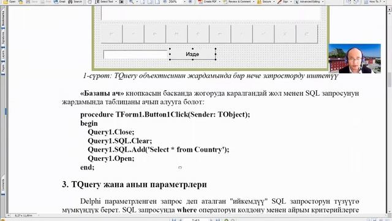Open the Review & Comment menu

(237, 1)
